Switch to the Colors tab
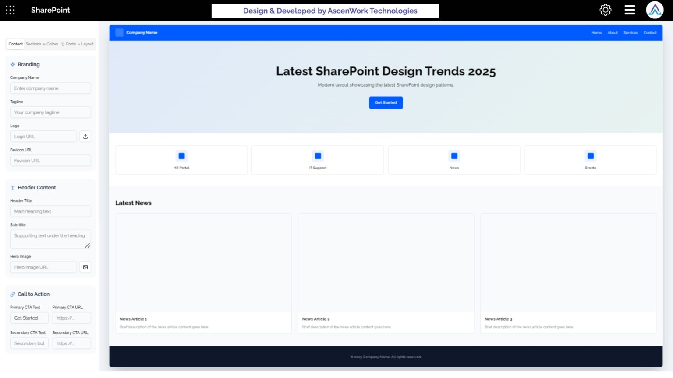The image size is (673, 378). click(52, 44)
